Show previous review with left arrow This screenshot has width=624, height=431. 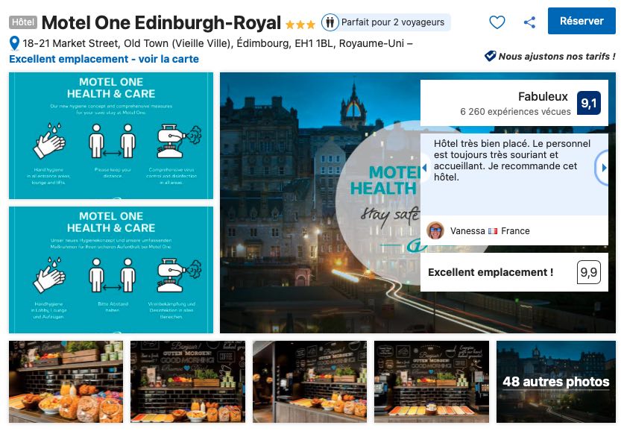click(x=425, y=168)
